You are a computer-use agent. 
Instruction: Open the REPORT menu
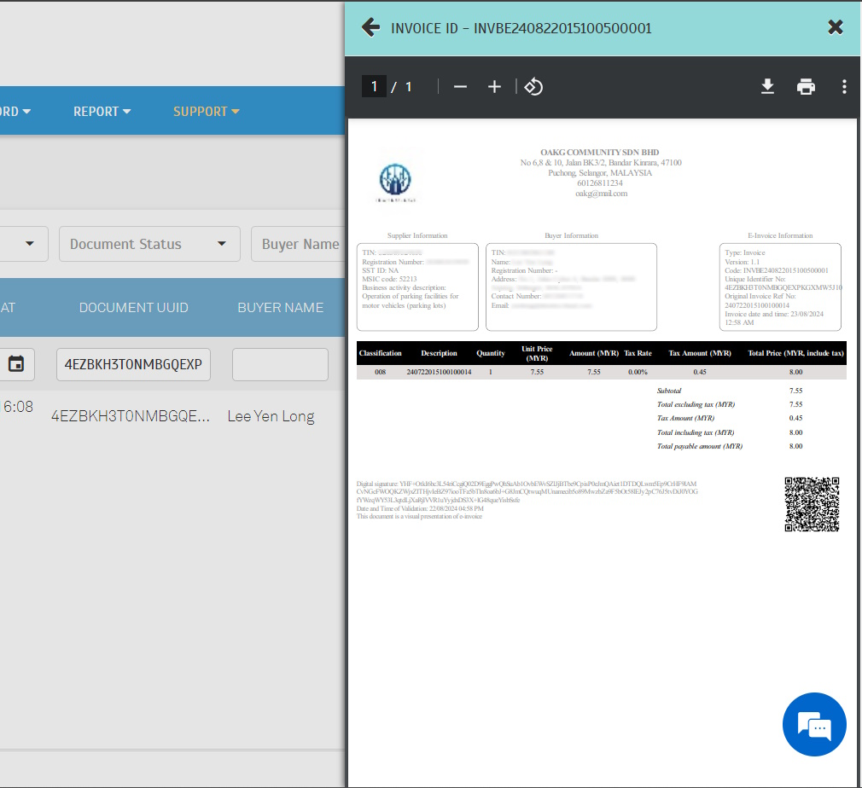coord(102,112)
